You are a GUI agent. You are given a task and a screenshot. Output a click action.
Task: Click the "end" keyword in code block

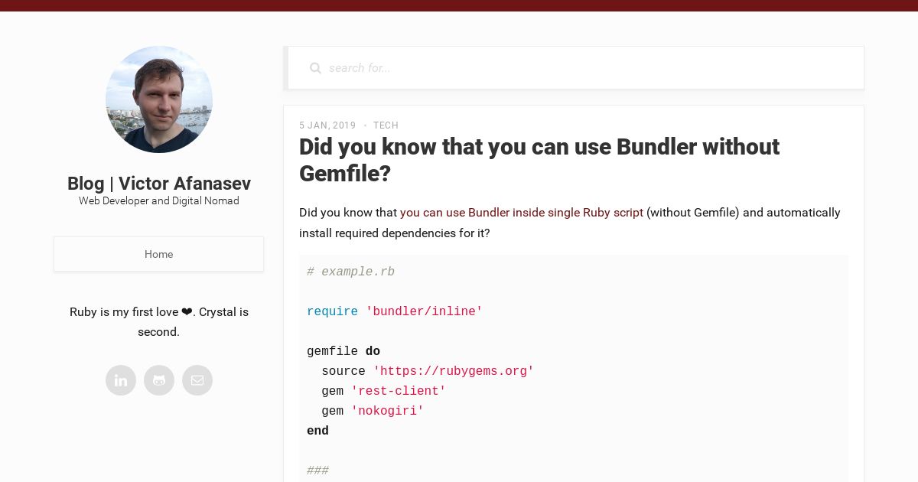click(317, 432)
